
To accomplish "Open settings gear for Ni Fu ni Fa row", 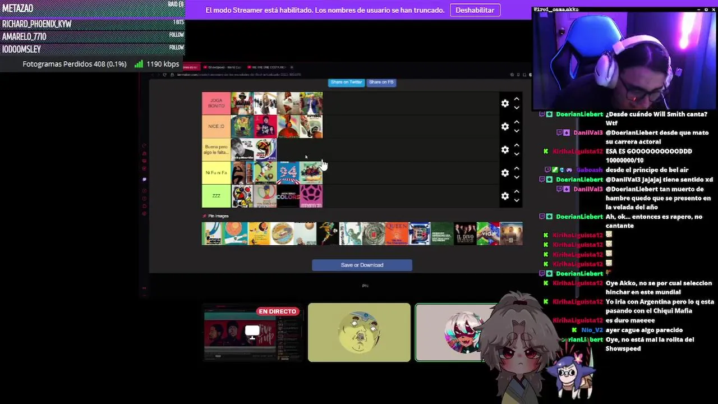I will point(505,173).
